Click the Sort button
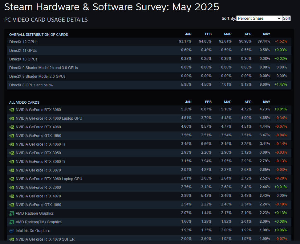This screenshot has height=244, width=300. (x=286, y=19)
